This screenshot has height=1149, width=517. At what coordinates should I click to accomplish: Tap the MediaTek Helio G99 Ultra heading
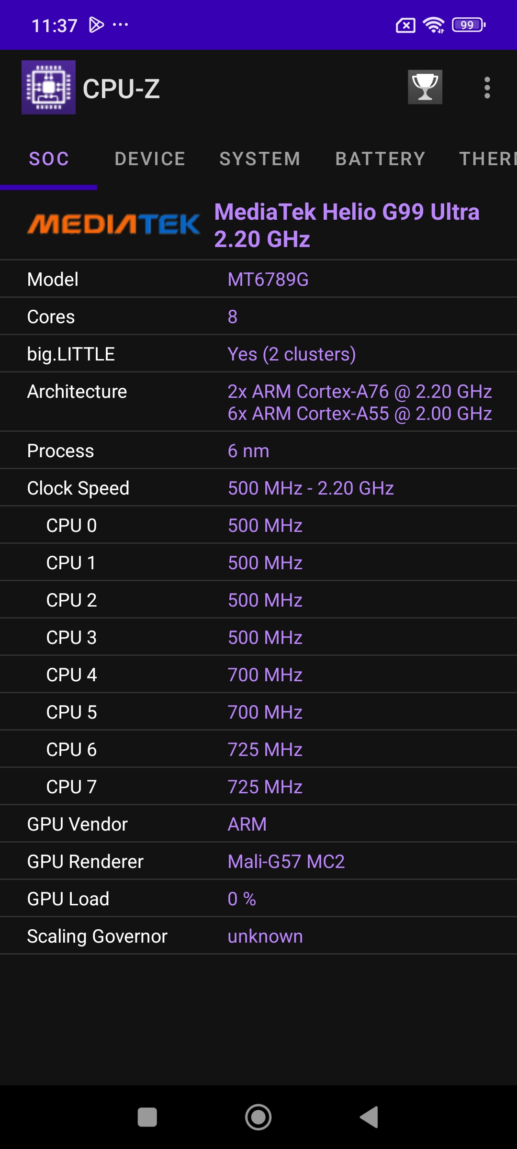(x=347, y=225)
